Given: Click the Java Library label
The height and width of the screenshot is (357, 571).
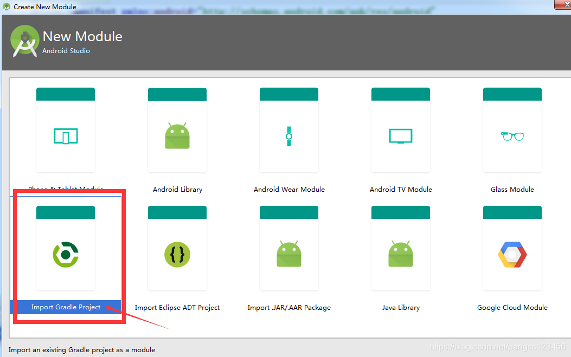Looking at the screenshot, I should click(x=401, y=308).
